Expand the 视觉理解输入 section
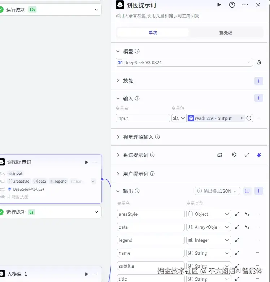This screenshot has width=270, height=282. pyautogui.click(x=118, y=137)
